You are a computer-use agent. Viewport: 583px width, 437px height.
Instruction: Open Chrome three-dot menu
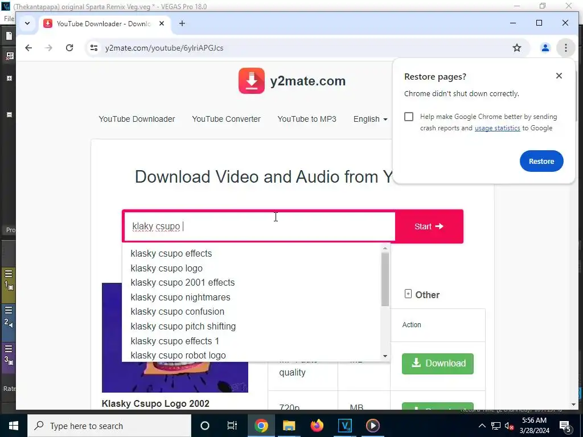(x=565, y=48)
